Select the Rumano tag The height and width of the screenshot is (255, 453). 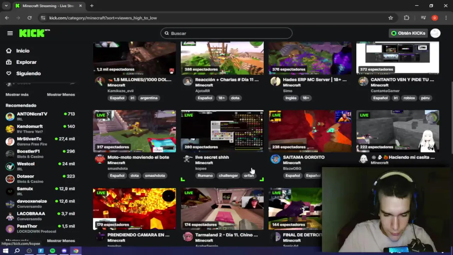coord(205,176)
